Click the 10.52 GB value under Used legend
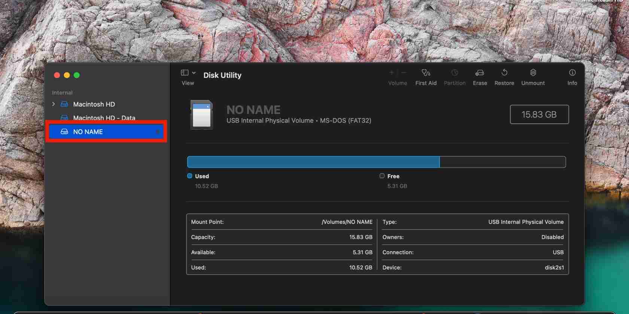Screen dimensions: 629x314 pos(206,186)
